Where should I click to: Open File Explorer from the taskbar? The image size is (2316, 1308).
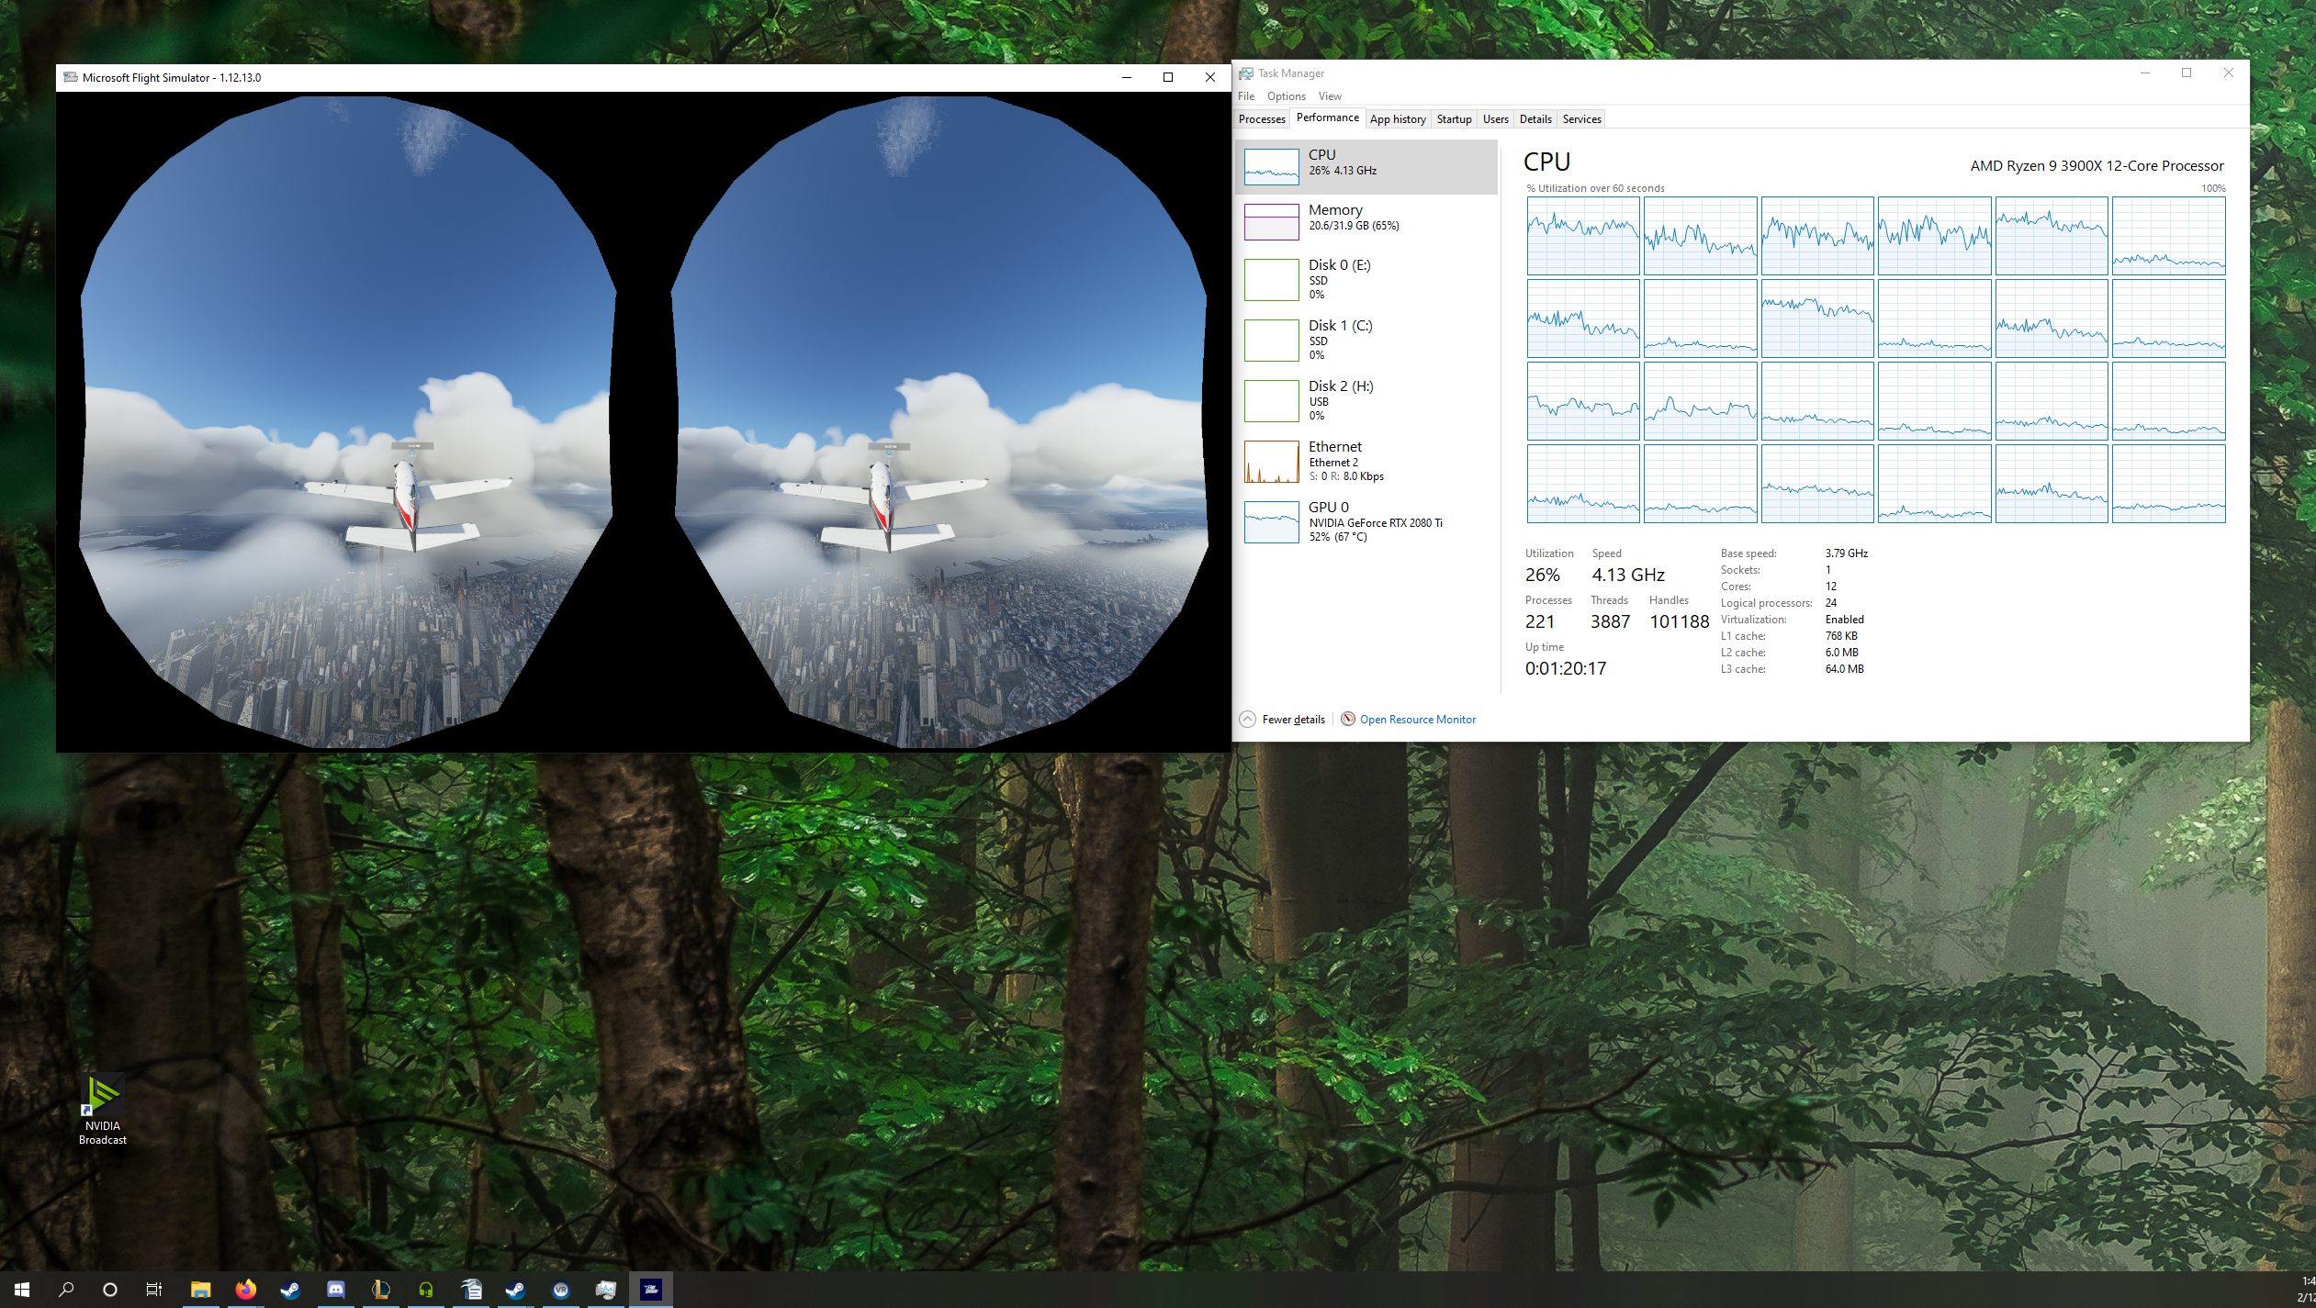tap(200, 1290)
